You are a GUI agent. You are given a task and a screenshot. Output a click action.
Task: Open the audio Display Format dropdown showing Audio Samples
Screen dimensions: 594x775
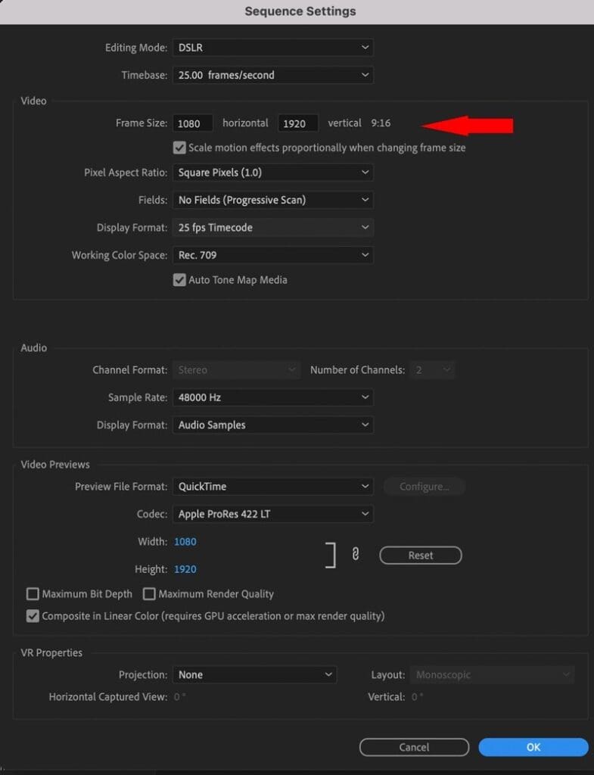coord(272,425)
